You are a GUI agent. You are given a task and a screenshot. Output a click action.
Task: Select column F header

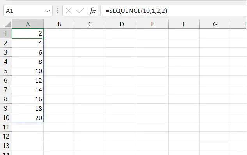184,24
